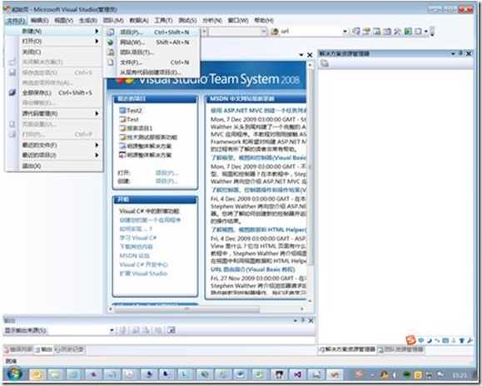
Task: Open recent project Test
Action: pos(132,119)
